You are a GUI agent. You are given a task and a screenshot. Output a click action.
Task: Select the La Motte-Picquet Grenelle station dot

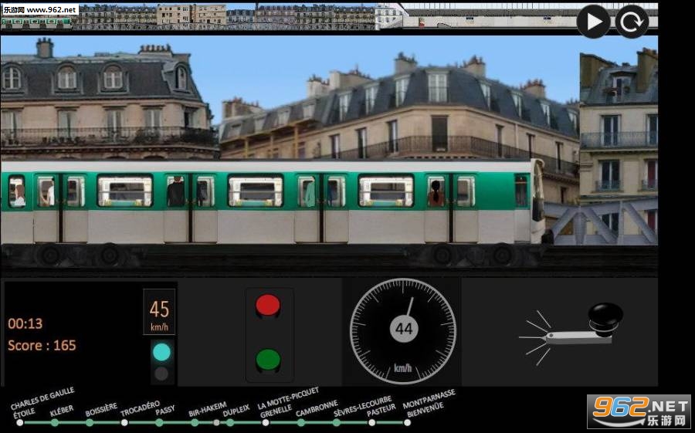(x=266, y=422)
